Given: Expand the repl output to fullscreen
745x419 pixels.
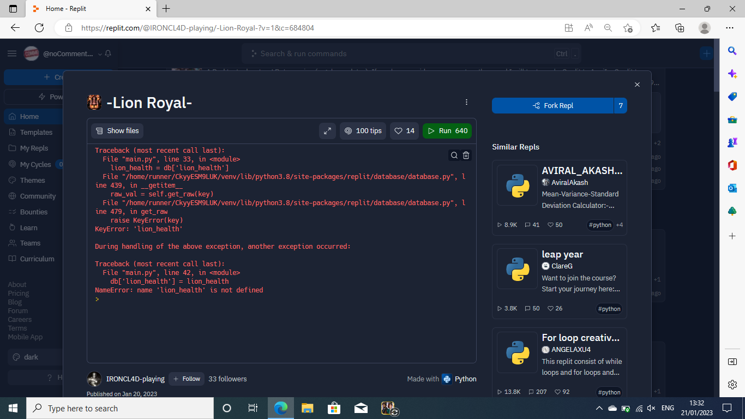Looking at the screenshot, I should click(x=327, y=131).
